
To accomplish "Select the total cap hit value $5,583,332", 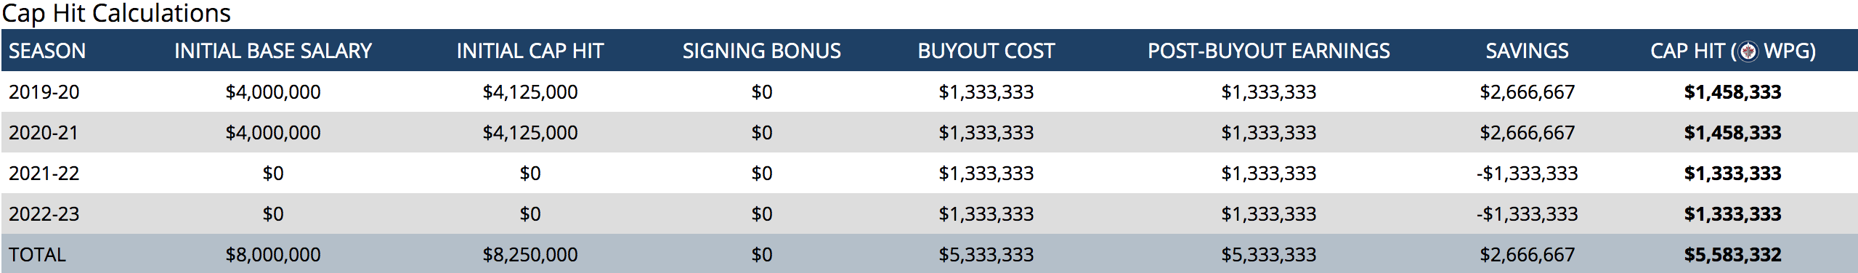I will coord(1733,255).
